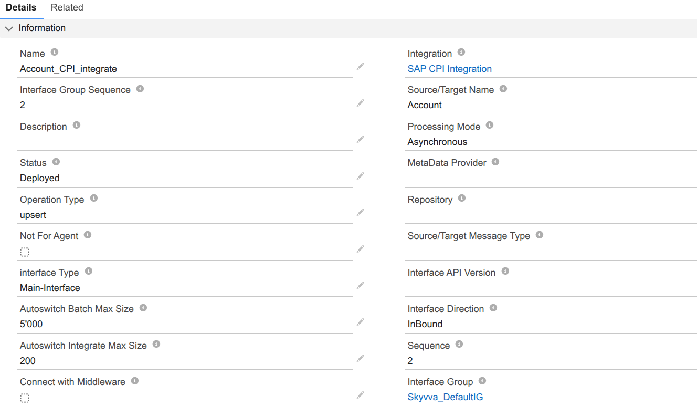
Task: Edit the Name field with pencil icon
Action: click(x=361, y=66)
